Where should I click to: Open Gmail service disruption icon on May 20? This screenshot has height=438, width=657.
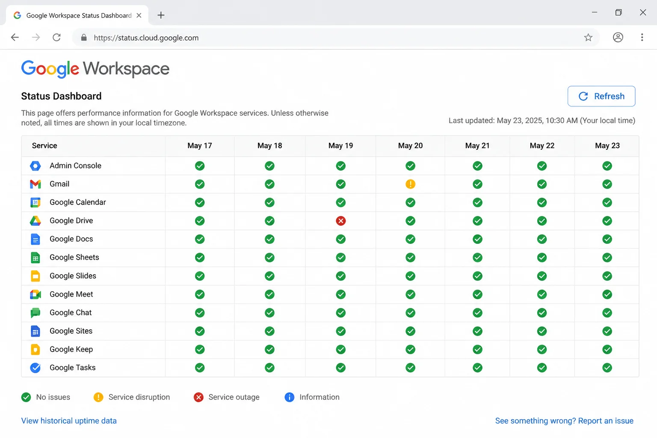pyautogui.click(x=411, y=184)
